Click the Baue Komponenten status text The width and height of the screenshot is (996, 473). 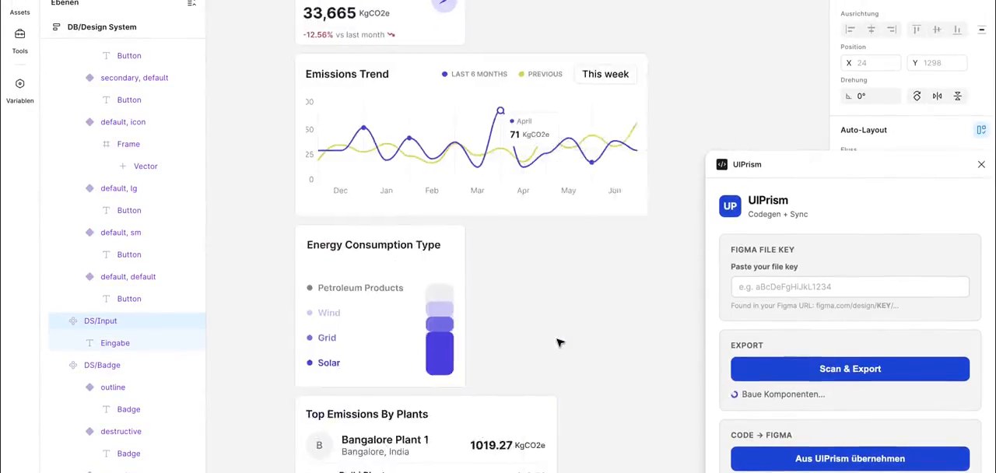click(783, 394)
